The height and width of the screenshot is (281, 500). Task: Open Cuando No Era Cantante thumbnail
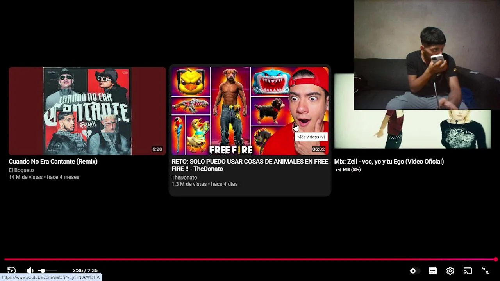click(x=87, y=111)
